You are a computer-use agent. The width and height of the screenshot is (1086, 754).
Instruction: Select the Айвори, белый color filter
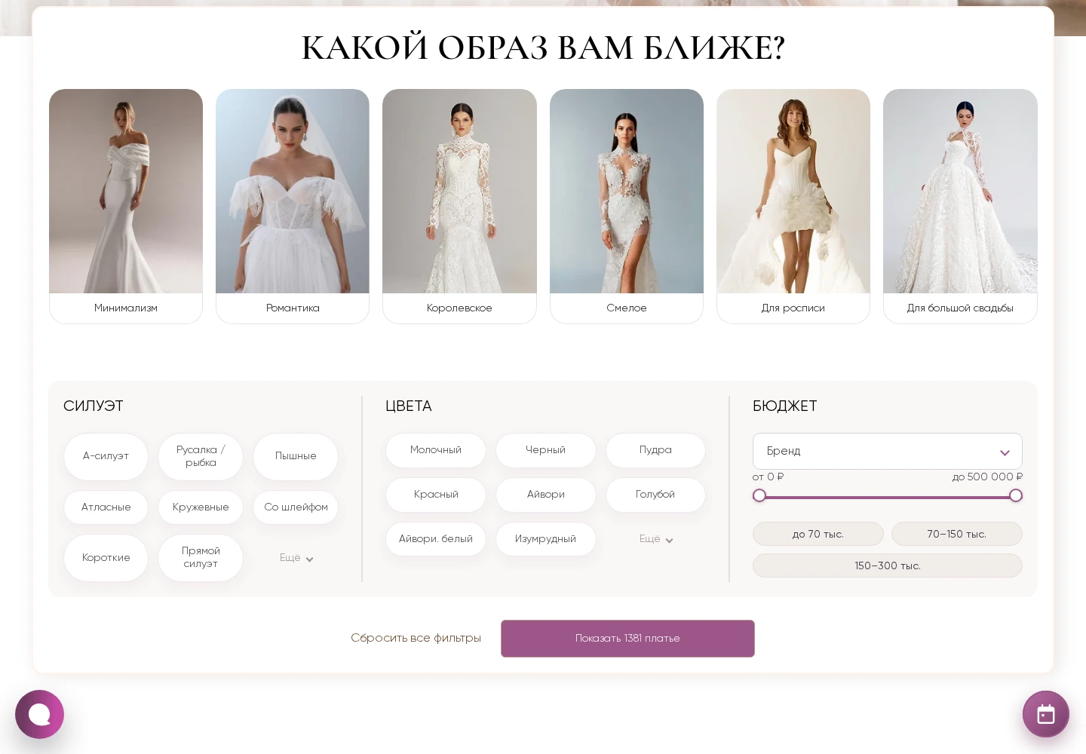[436, 539]
